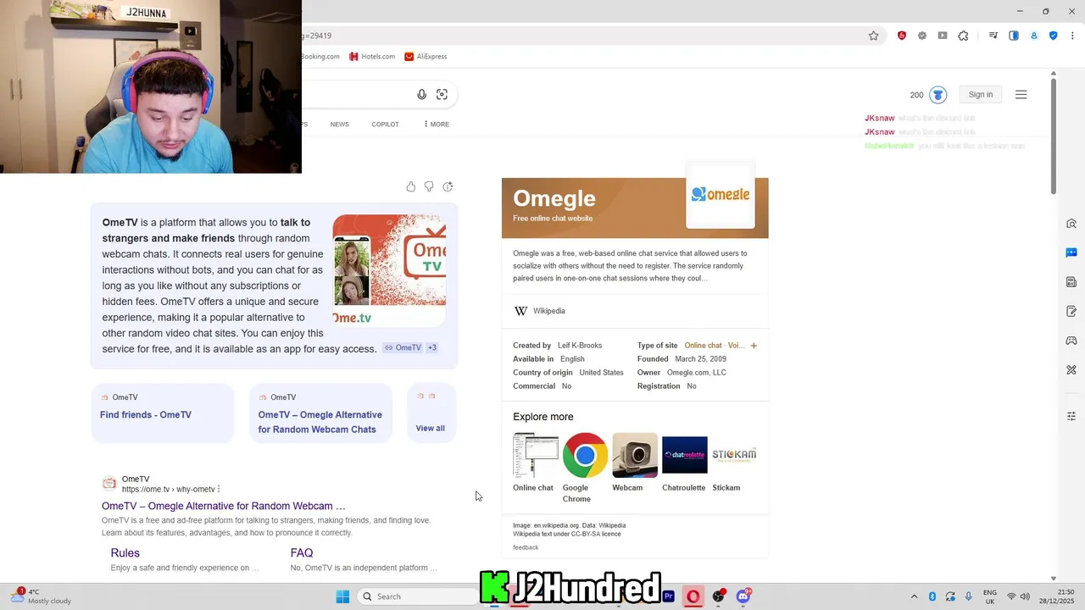The height and width of the screenshot is (610, 1085).
Task: Open the media controls music-list icon
Action: coord(993,36)
